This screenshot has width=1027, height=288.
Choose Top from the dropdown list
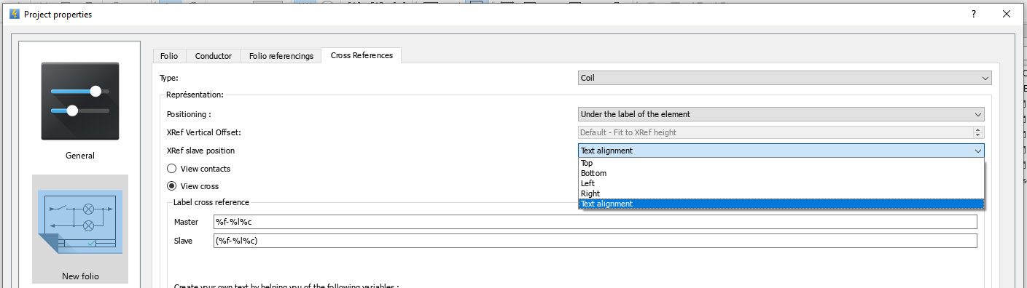[781, 163]
